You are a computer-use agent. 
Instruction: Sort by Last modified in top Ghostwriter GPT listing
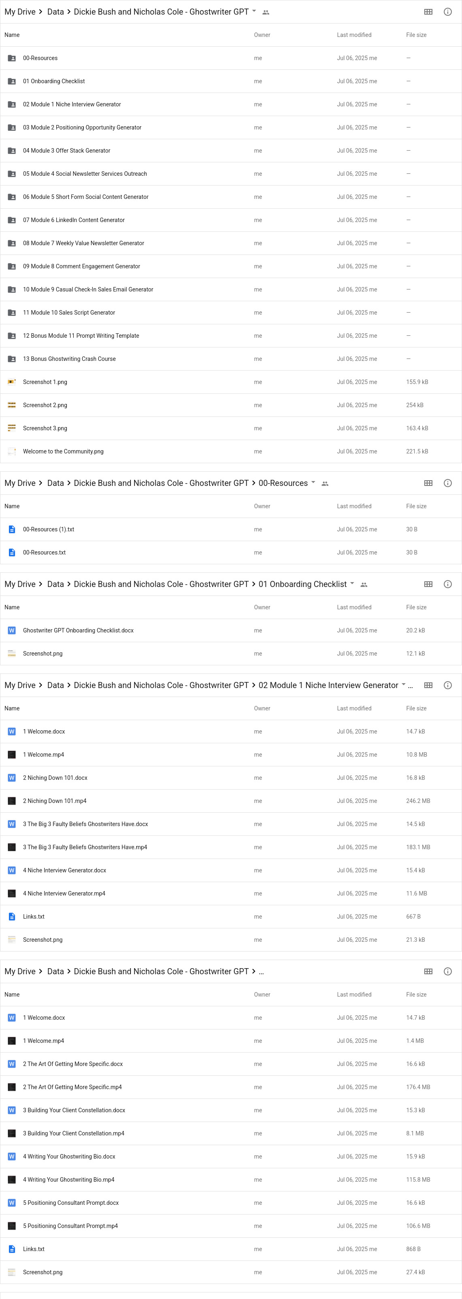[x=354, y=35]
